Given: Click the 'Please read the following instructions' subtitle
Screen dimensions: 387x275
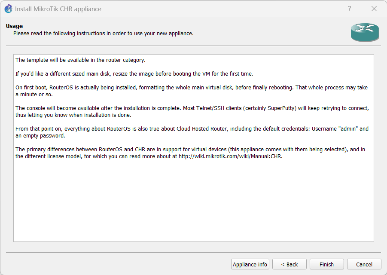Looking at the screenshot, I should pyautogui.click(x=104, y=34).
